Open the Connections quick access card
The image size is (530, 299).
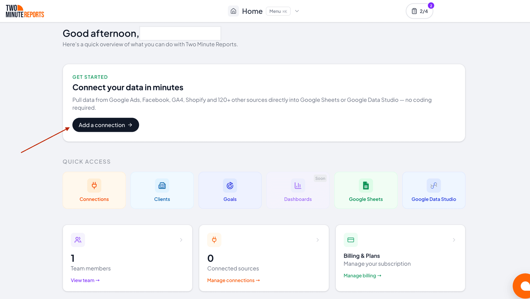[x=94, y=190]
